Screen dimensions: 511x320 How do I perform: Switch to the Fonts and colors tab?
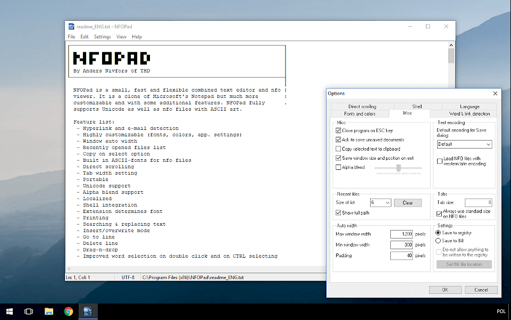click(360, 113)
